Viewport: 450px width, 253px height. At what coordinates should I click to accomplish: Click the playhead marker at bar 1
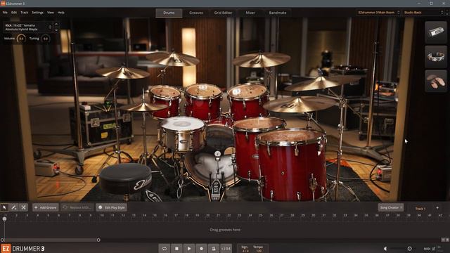4,219
